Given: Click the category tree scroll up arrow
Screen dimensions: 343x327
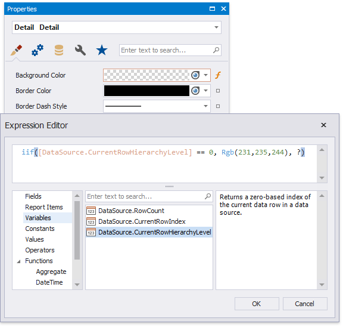Looking at the screenshot, I should coord(77,196).
